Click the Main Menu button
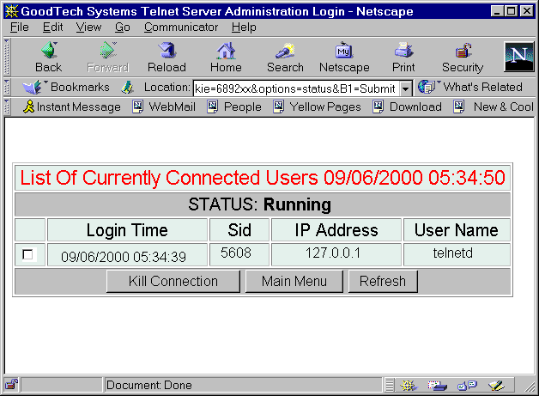539x396 pixels. point(294,282)
